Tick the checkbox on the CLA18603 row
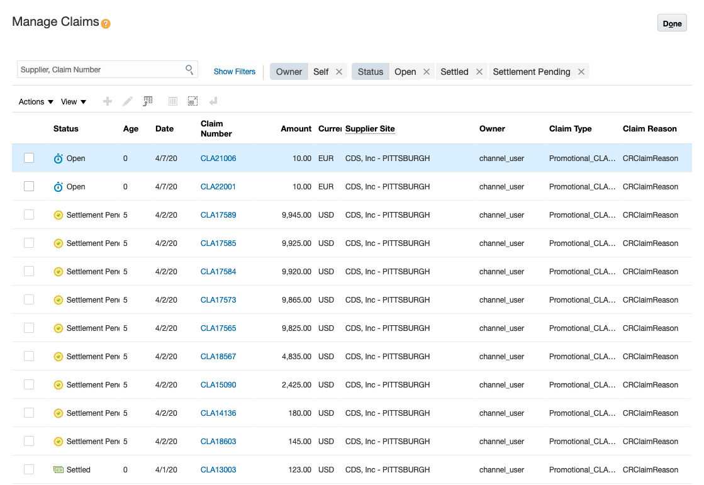704x485 pixels. [x=29, y=441]
